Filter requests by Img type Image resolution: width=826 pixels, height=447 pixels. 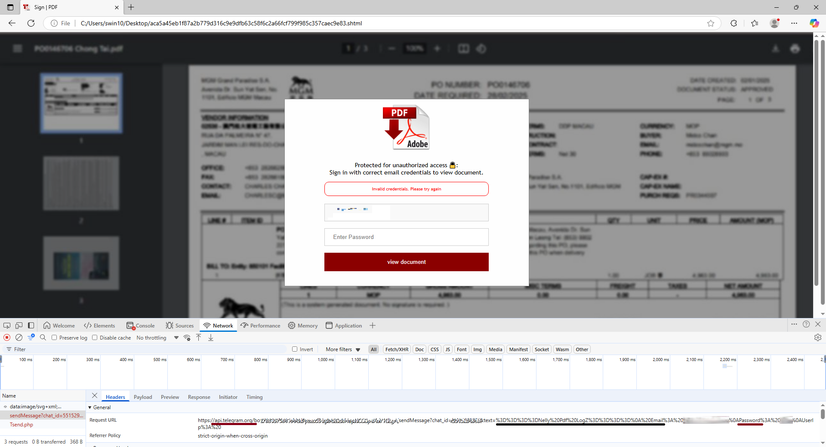coord(478,349)
